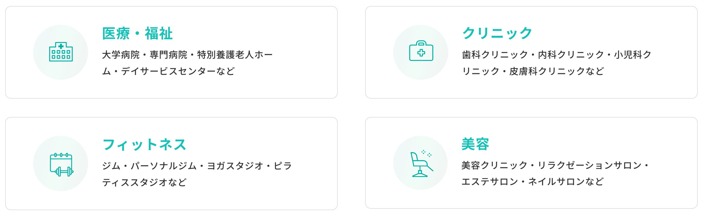The image size is (704, 215).
Task: Click the text line リニック・皮膚科クリニックなど
Action: pos(533,71)
